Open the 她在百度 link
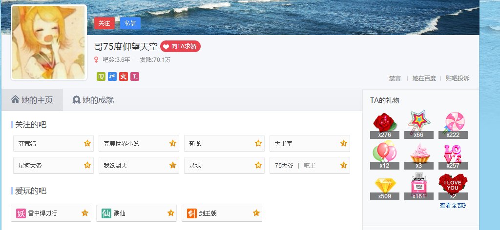500x230 pixels. (424, 78)
